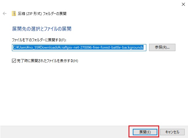Place the cursor at "C:" in the path

pyautogui.click(x=14, y=47)
